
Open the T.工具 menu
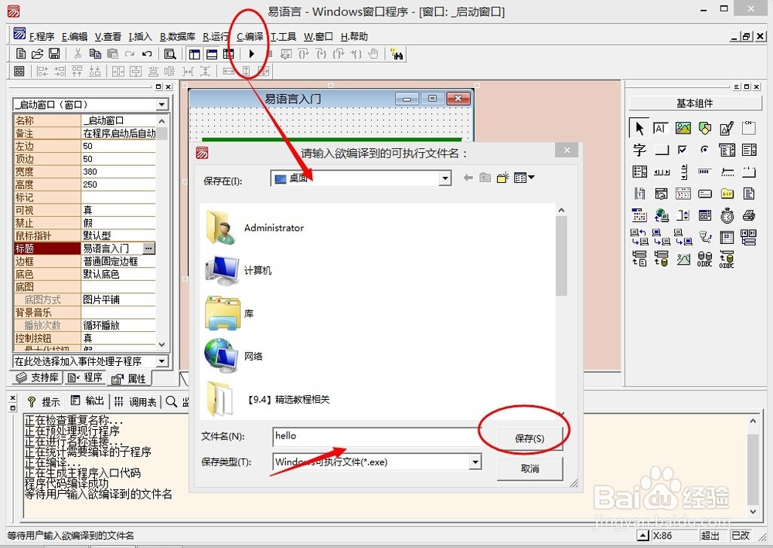click(284, 36)
